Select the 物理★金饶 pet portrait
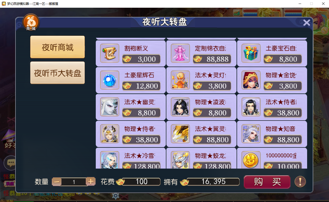Screen dimensions: 329x202 tap(251, 80)
